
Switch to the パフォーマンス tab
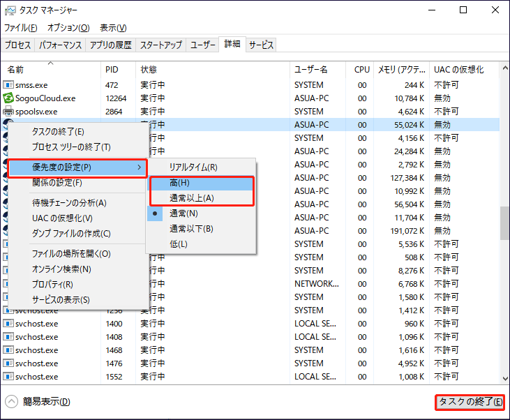coord(61,45)
